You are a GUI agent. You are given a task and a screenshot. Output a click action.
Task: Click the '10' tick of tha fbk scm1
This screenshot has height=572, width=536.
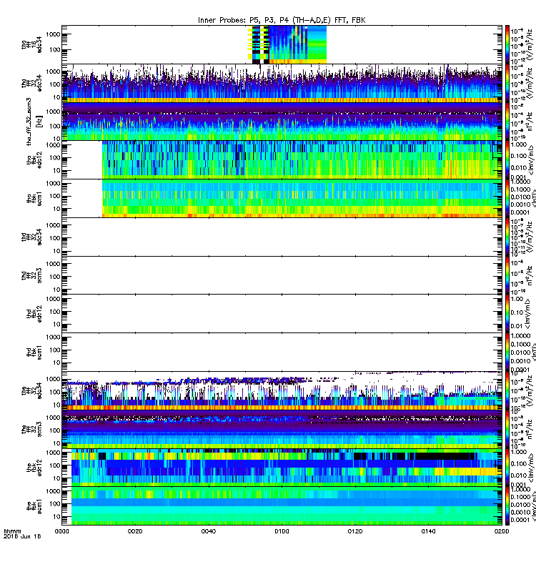[x=56, y=209]
